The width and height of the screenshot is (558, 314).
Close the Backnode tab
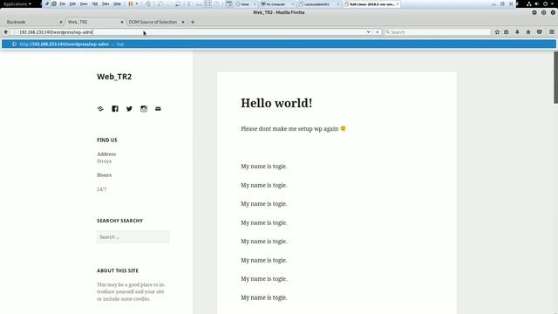click(61, 22)
